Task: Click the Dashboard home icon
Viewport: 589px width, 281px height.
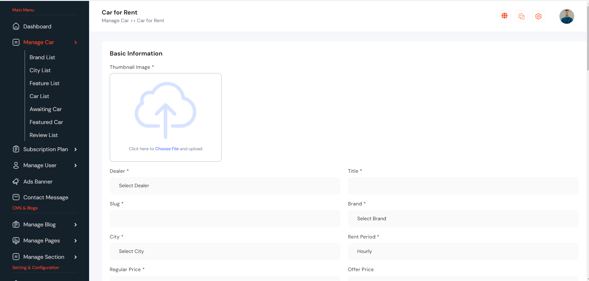Action: point(16,27)
